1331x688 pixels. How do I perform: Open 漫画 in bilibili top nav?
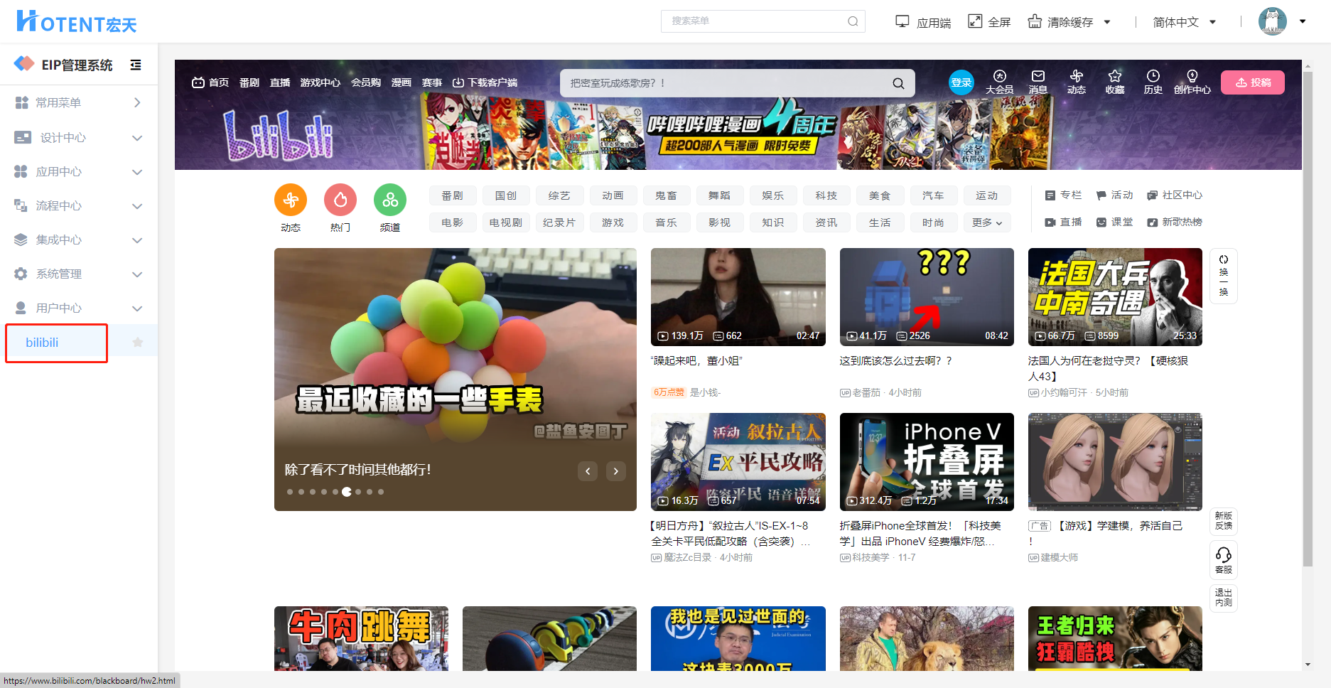pyautogui.click(x=402, y=83)
